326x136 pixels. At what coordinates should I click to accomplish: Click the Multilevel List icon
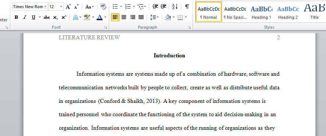[140, 7]
